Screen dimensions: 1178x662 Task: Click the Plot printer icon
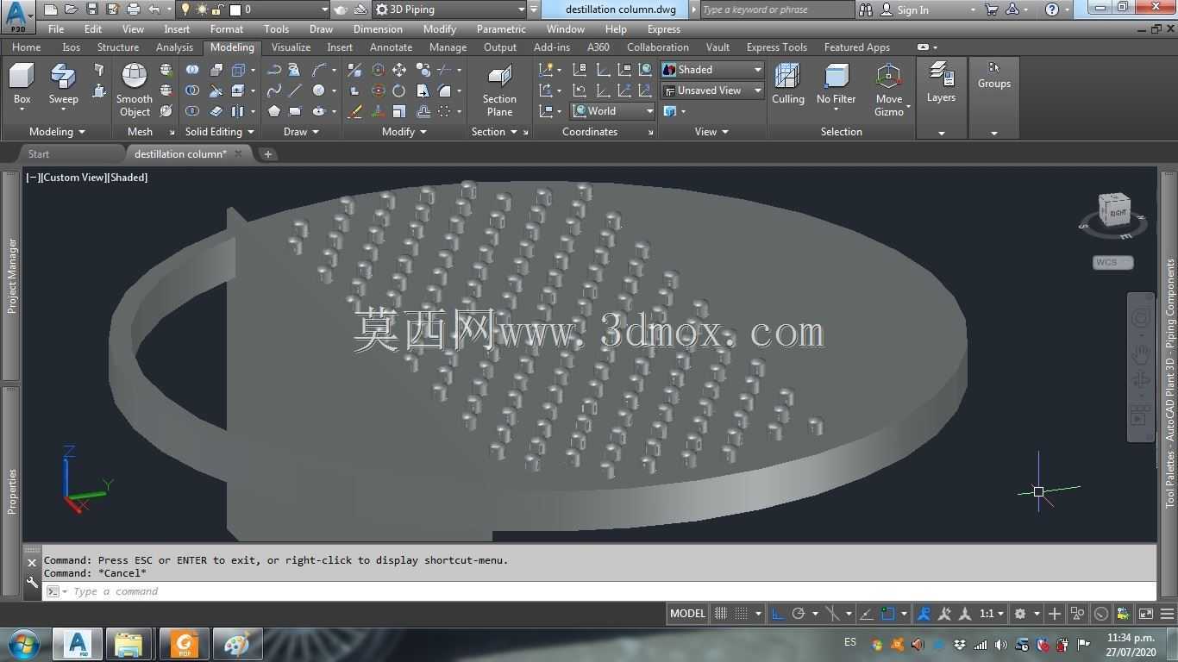pyautogui.click(x=134, y=9)
